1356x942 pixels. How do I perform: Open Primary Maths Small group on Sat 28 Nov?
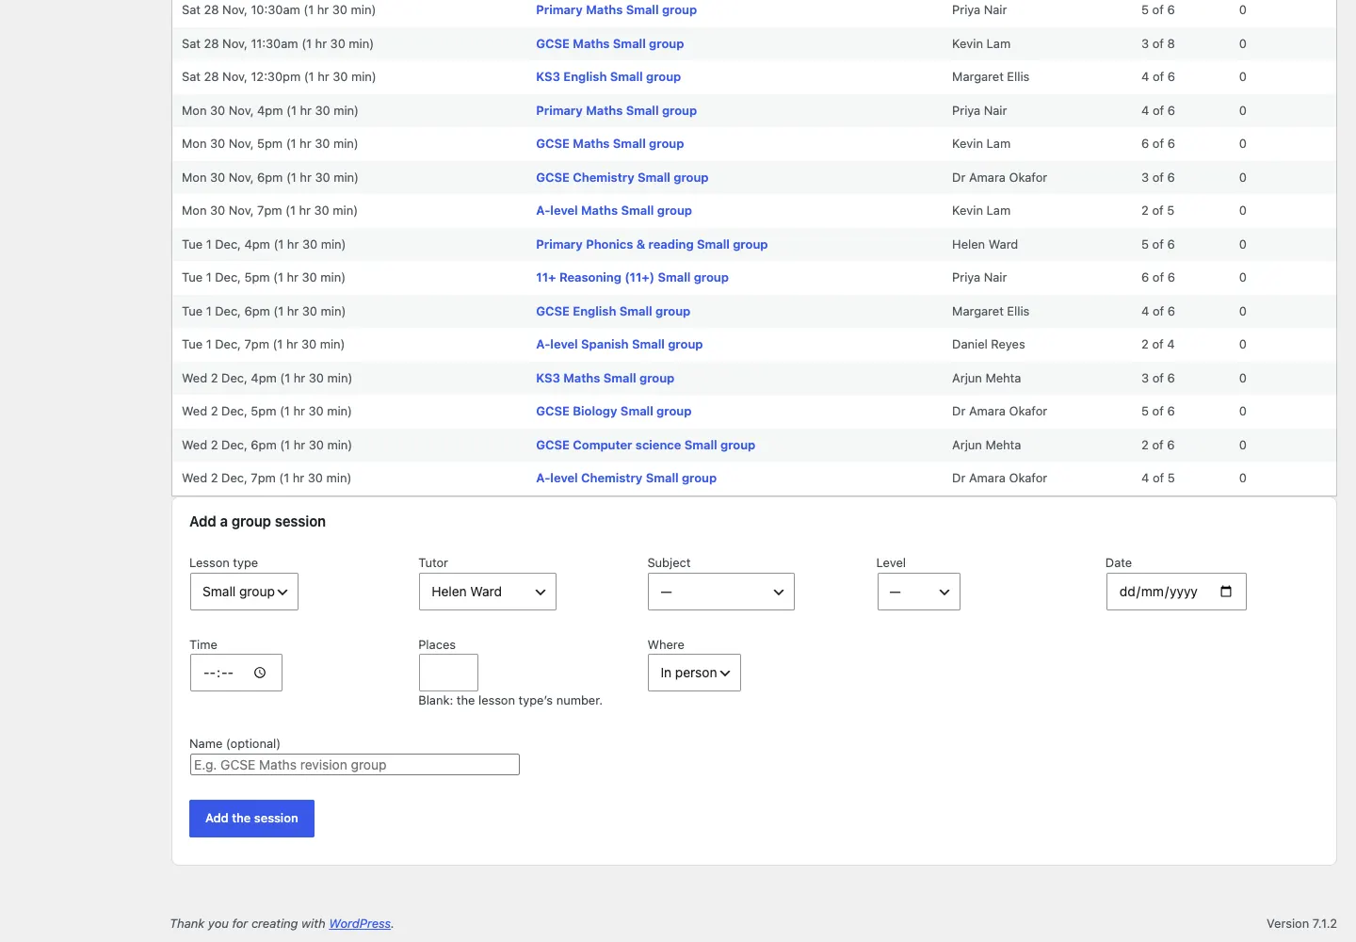(617, 10)
